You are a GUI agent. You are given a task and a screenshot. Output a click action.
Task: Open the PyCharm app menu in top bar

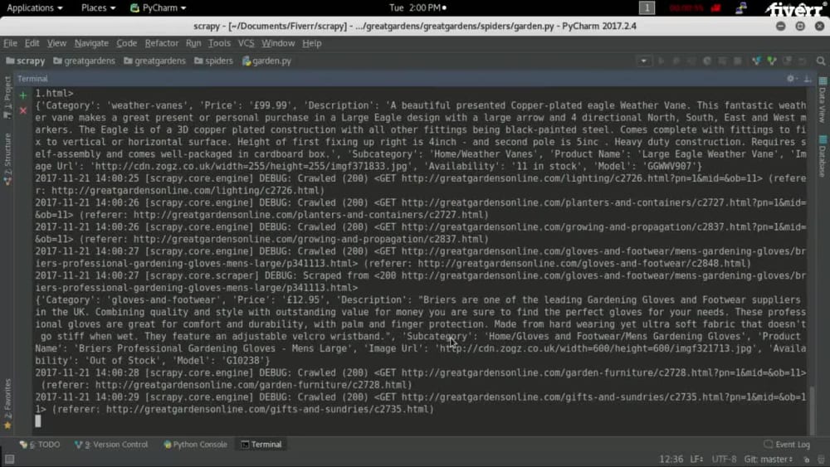[159, 8]
